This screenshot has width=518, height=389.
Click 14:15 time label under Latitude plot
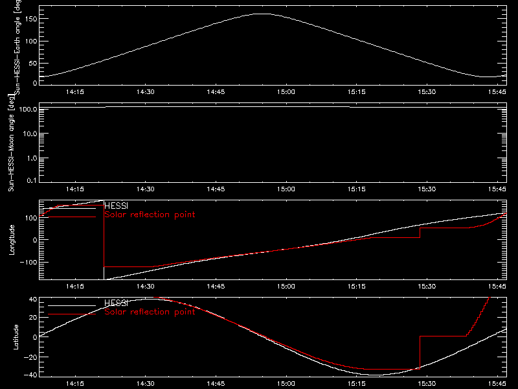(x=75, y=384)
